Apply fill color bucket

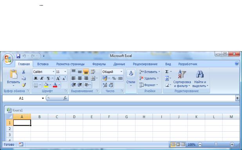[46, 85]
